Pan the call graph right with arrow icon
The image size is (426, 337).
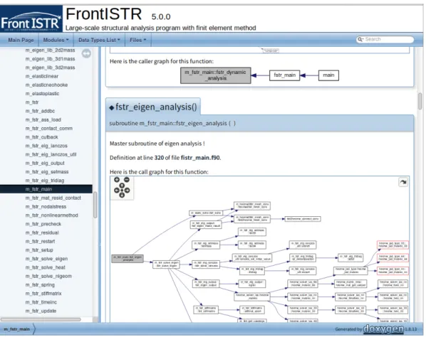[x=127, y=190]
